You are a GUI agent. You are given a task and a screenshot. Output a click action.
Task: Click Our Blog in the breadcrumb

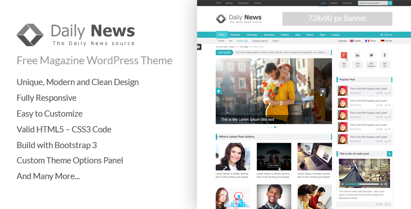point(244,47)
